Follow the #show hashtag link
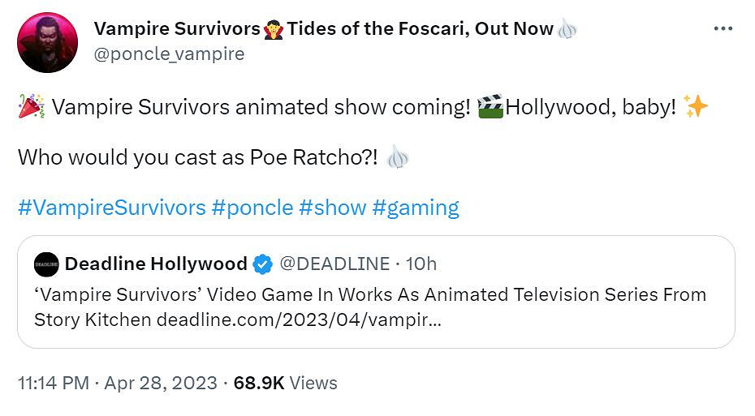755x416 pixels. [x=332, y=208]
